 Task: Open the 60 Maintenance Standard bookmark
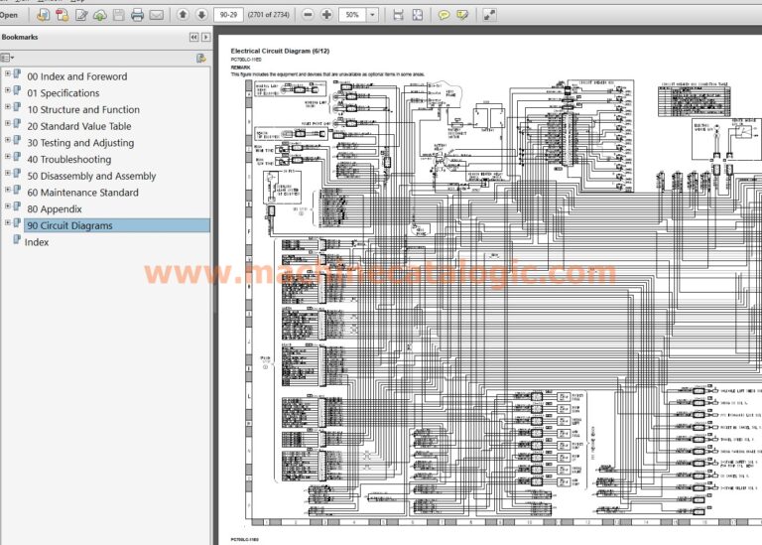tap(82, 193)
